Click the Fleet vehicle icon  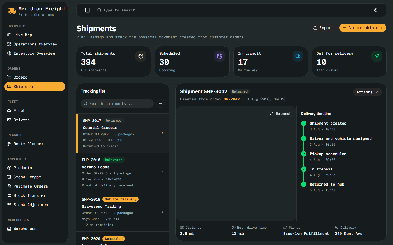[x=9, y=111]
